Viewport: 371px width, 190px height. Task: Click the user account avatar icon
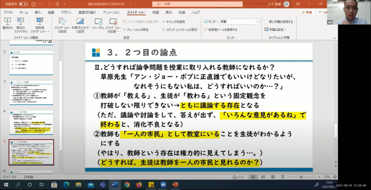point(286,4)
